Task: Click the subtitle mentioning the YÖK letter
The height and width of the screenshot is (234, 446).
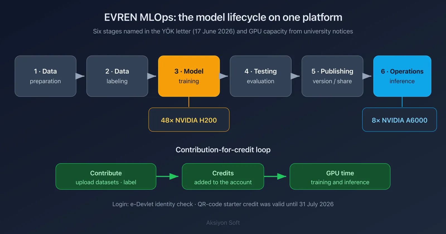Action: pyautogui.click(x=223, y=31)
